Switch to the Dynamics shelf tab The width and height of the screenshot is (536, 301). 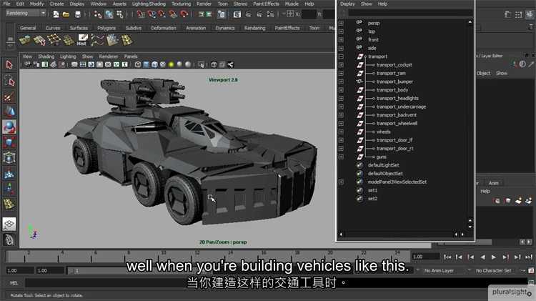pos(225,28)
